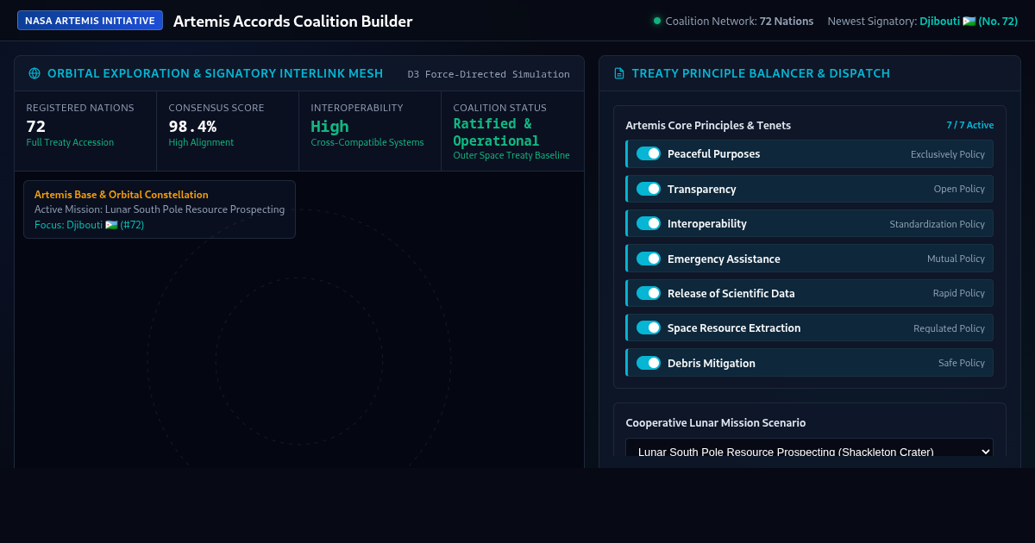The image size is (1035, 543).
Task: Click the globe icon beside Orbital Exploration heading
Action: (34, 74)
